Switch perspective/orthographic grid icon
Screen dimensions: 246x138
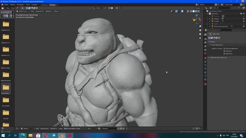[200, 38]
